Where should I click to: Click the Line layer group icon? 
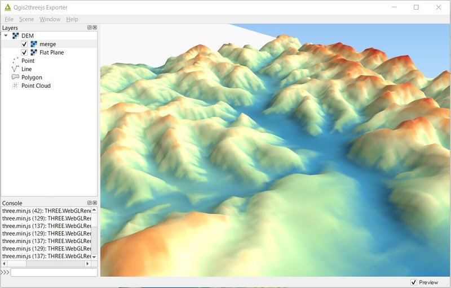[x=15, y=69]
